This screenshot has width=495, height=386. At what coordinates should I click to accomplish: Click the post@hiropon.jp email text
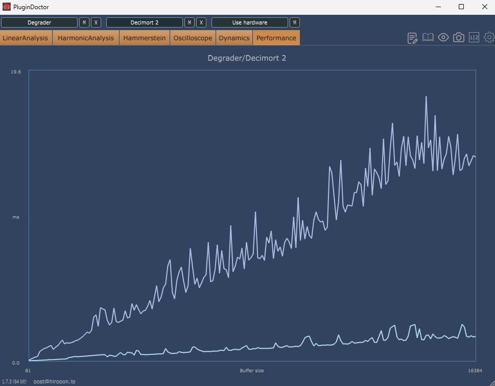[54, 381]
